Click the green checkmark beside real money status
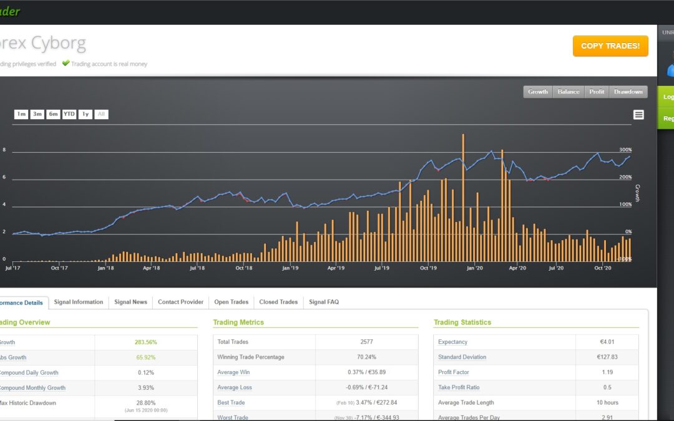This screenshot has height=421, width=674. click(66, 64)
